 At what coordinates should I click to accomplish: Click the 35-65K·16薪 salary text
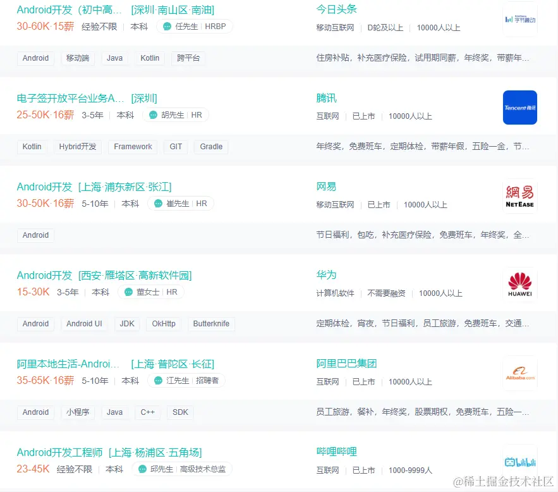45,381
